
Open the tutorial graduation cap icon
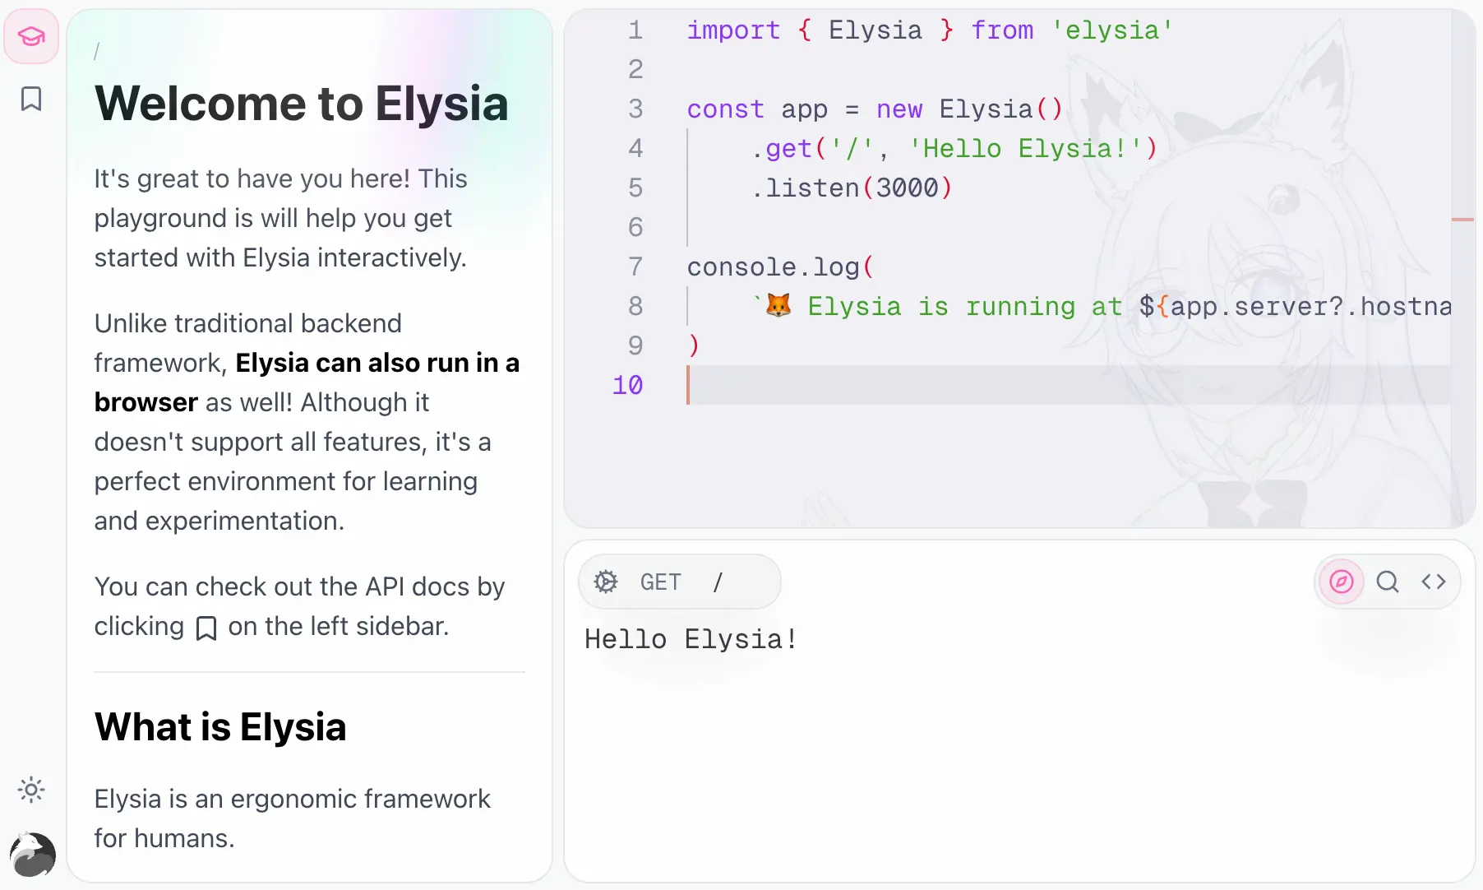point(31,36)
